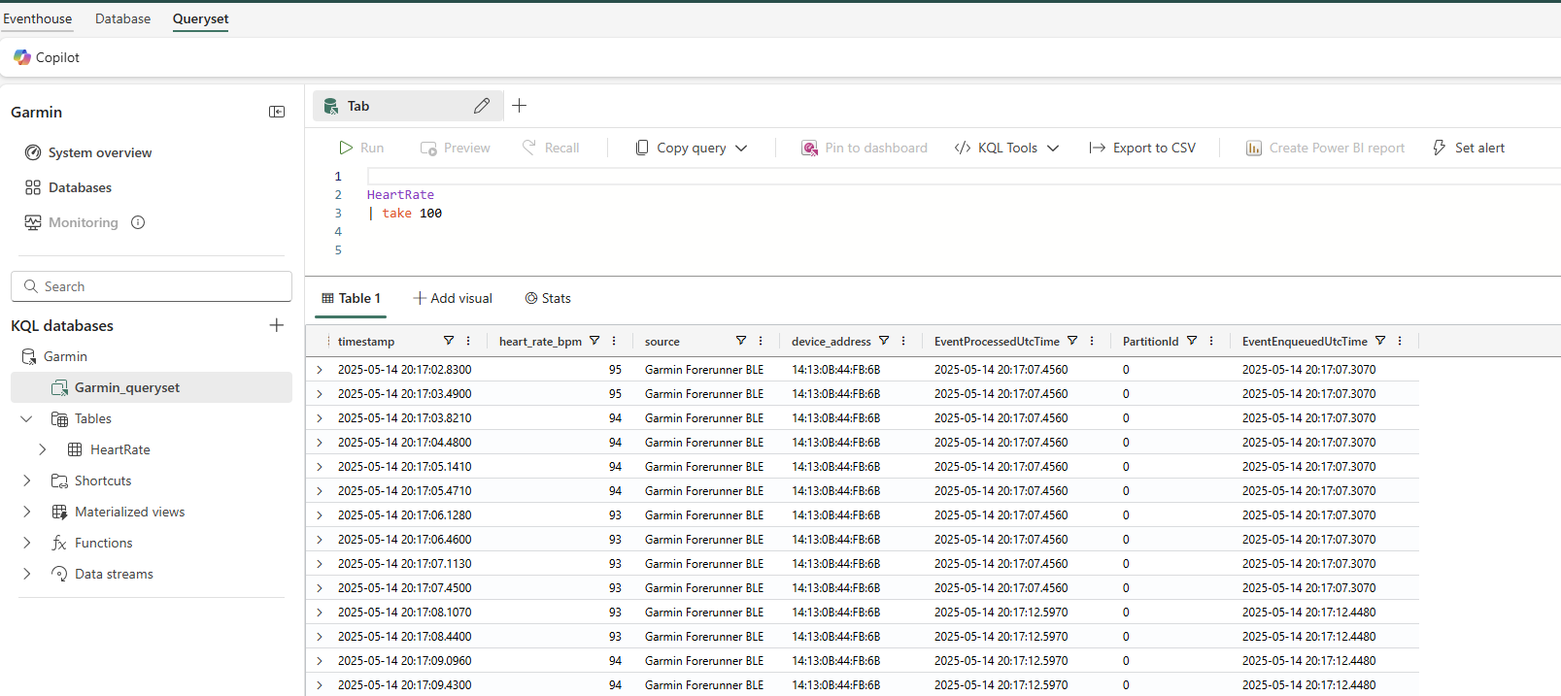This screenshot has width=1561, height=696.
Task: Open the Copy query dropdown
Action: tap(741, 149)
